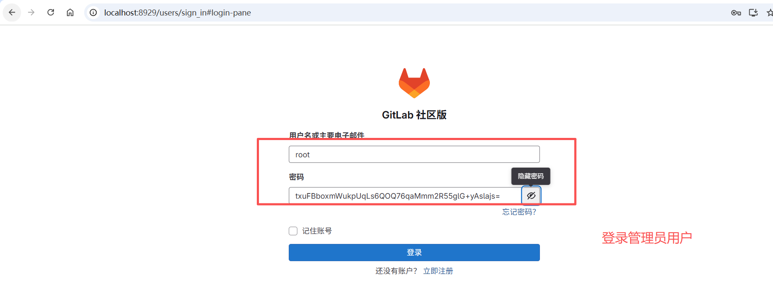Click the 记住账号 label text
Viewport: 773px width, 284px height.
[x=317, y=231]
